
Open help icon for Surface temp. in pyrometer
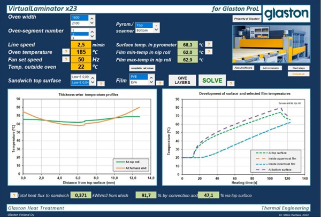click(209, 44)
